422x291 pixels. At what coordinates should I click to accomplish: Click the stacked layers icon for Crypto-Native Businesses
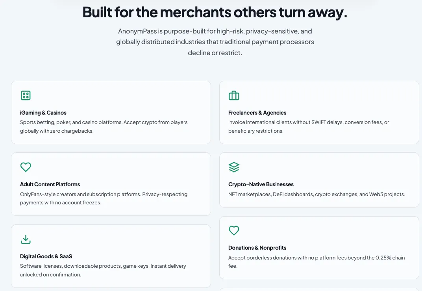coord(234,167)
